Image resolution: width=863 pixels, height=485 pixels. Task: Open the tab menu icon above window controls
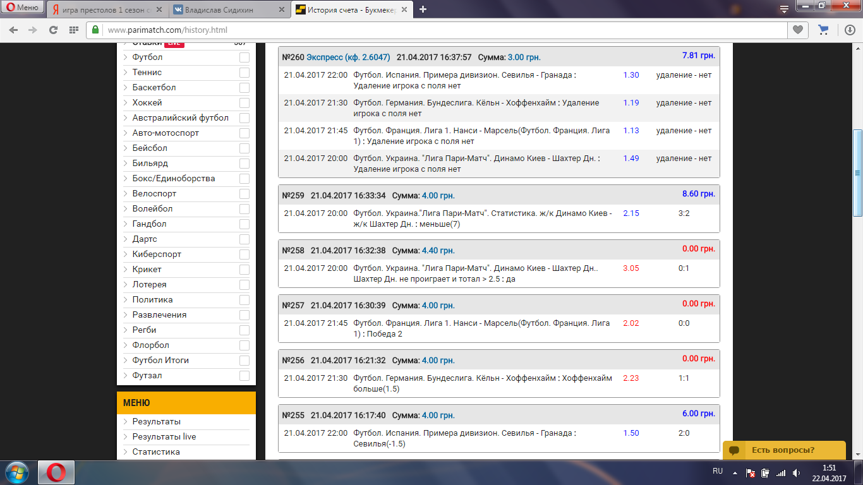click(x=783, y=9)
